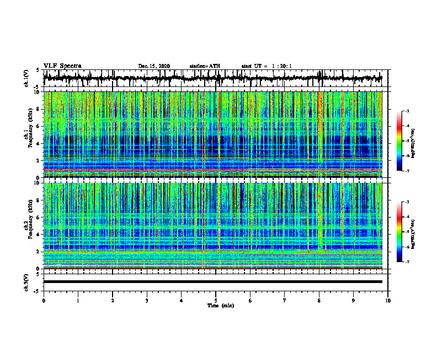Click the "ch.3(V)" axis label
Viewport: 437px width, 337px height.
point(26,282)
